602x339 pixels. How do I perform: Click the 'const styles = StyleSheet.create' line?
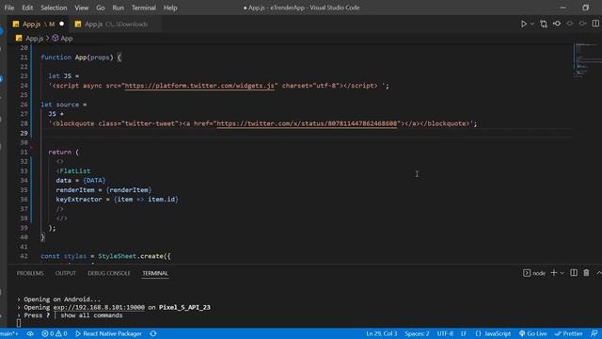(x=105, y=256)
